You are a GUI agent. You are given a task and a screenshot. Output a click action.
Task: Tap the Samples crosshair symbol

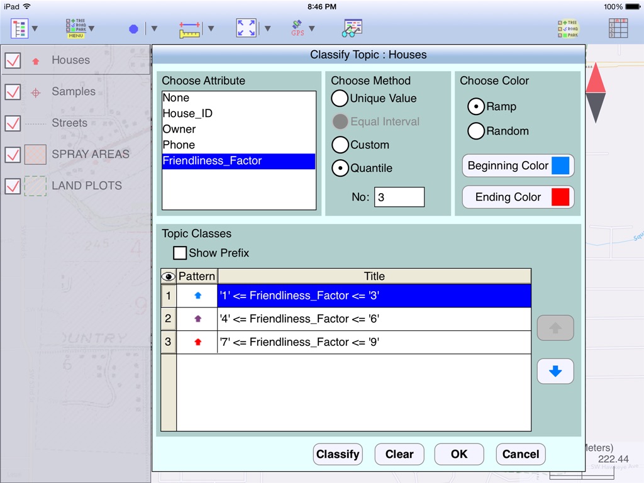coord(36,93)
